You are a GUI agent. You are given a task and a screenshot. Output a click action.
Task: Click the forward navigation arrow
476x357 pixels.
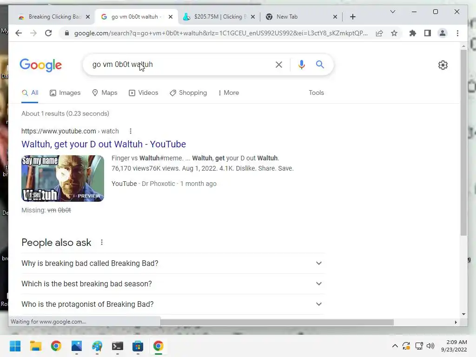tap(33, 33)
